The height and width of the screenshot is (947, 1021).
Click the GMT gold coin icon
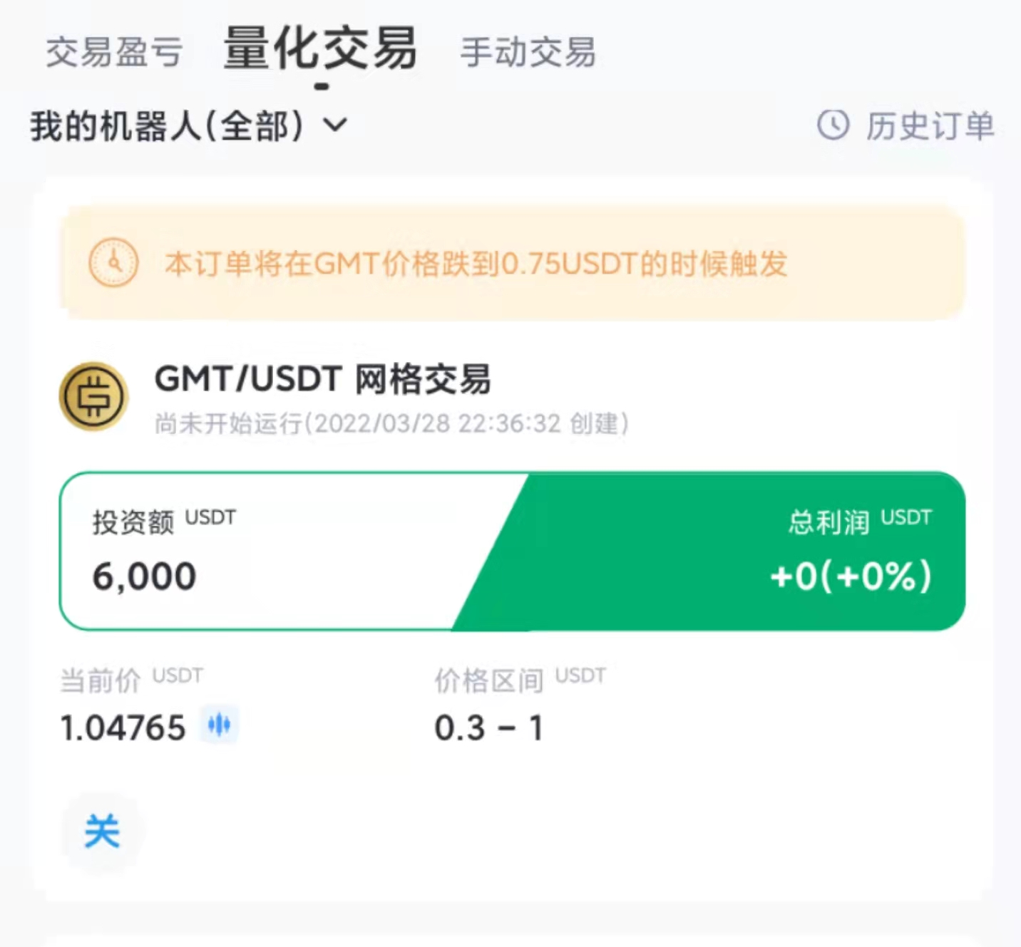[x=93, y=396]
